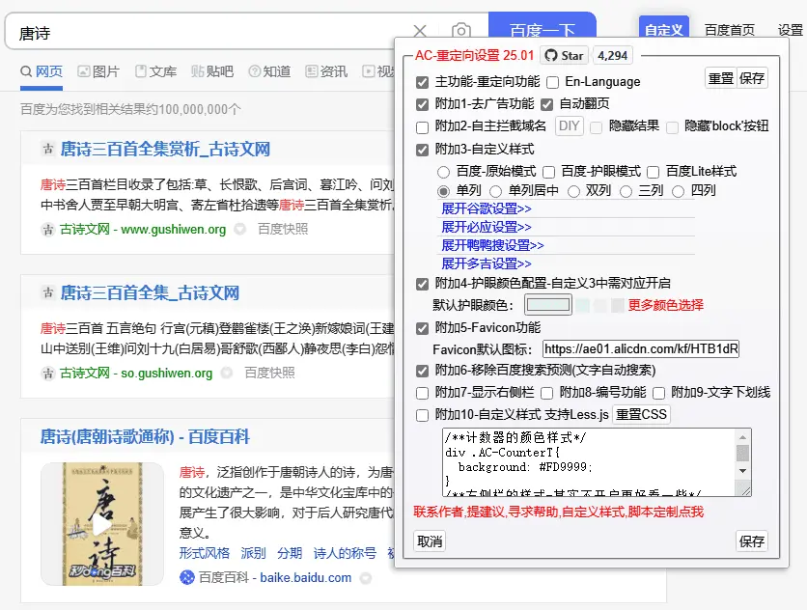The height and width of the screenshot is (610, 807).
Task: Open the 资讯 tab
Action: point(326,71)
